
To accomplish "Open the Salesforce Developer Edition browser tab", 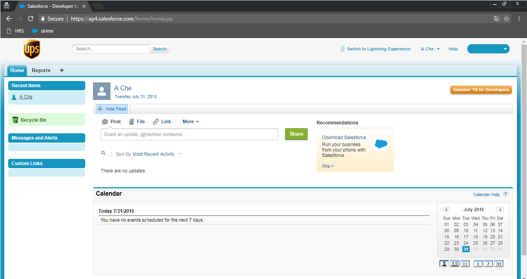I will point(52,6).
